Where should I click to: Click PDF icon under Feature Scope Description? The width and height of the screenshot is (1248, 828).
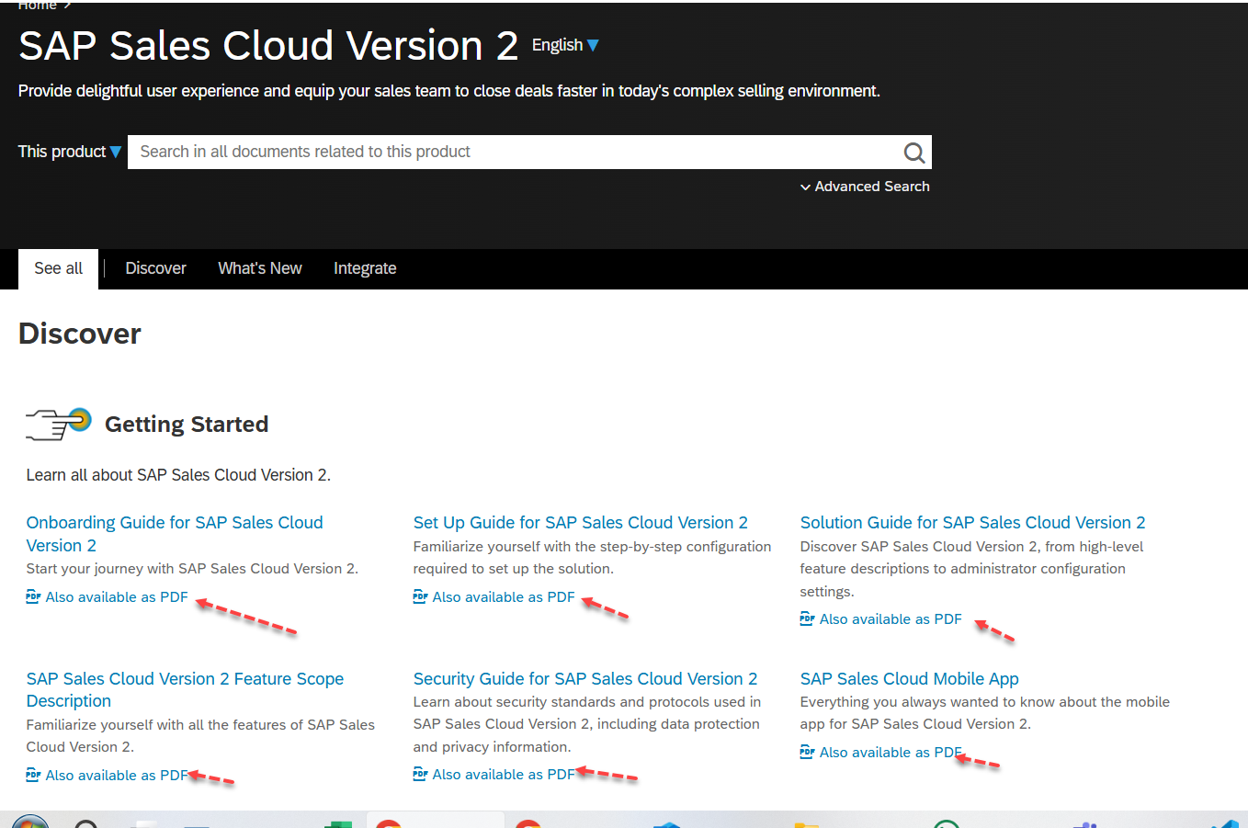[33, 776]
